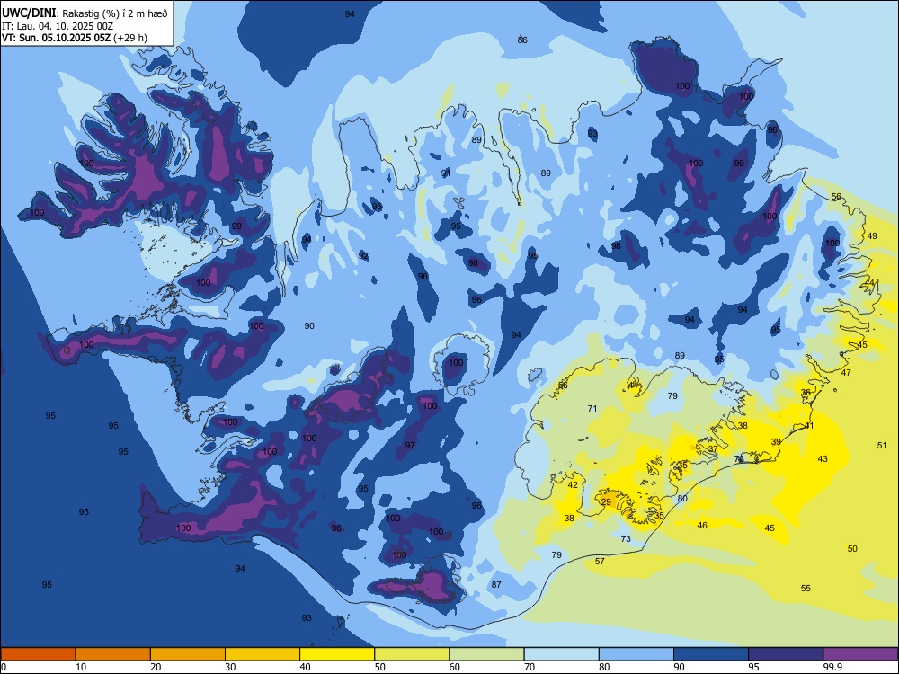The width and height of the screenshot is (899, 674).
Task: Click the map value '57' on the south coast
Action: (x=600, y=561)
